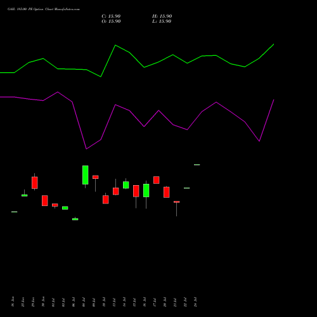Click the high value H: 15.90
Image resolution: width=317 pixels, height=317 pixels.
162,16
